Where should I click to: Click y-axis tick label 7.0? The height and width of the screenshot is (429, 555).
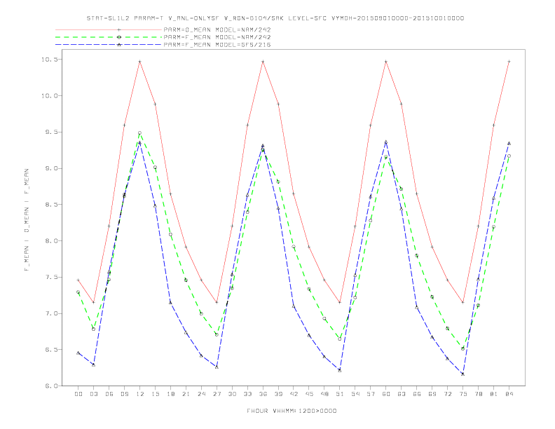pyautogui.click(x=51, y=313)
